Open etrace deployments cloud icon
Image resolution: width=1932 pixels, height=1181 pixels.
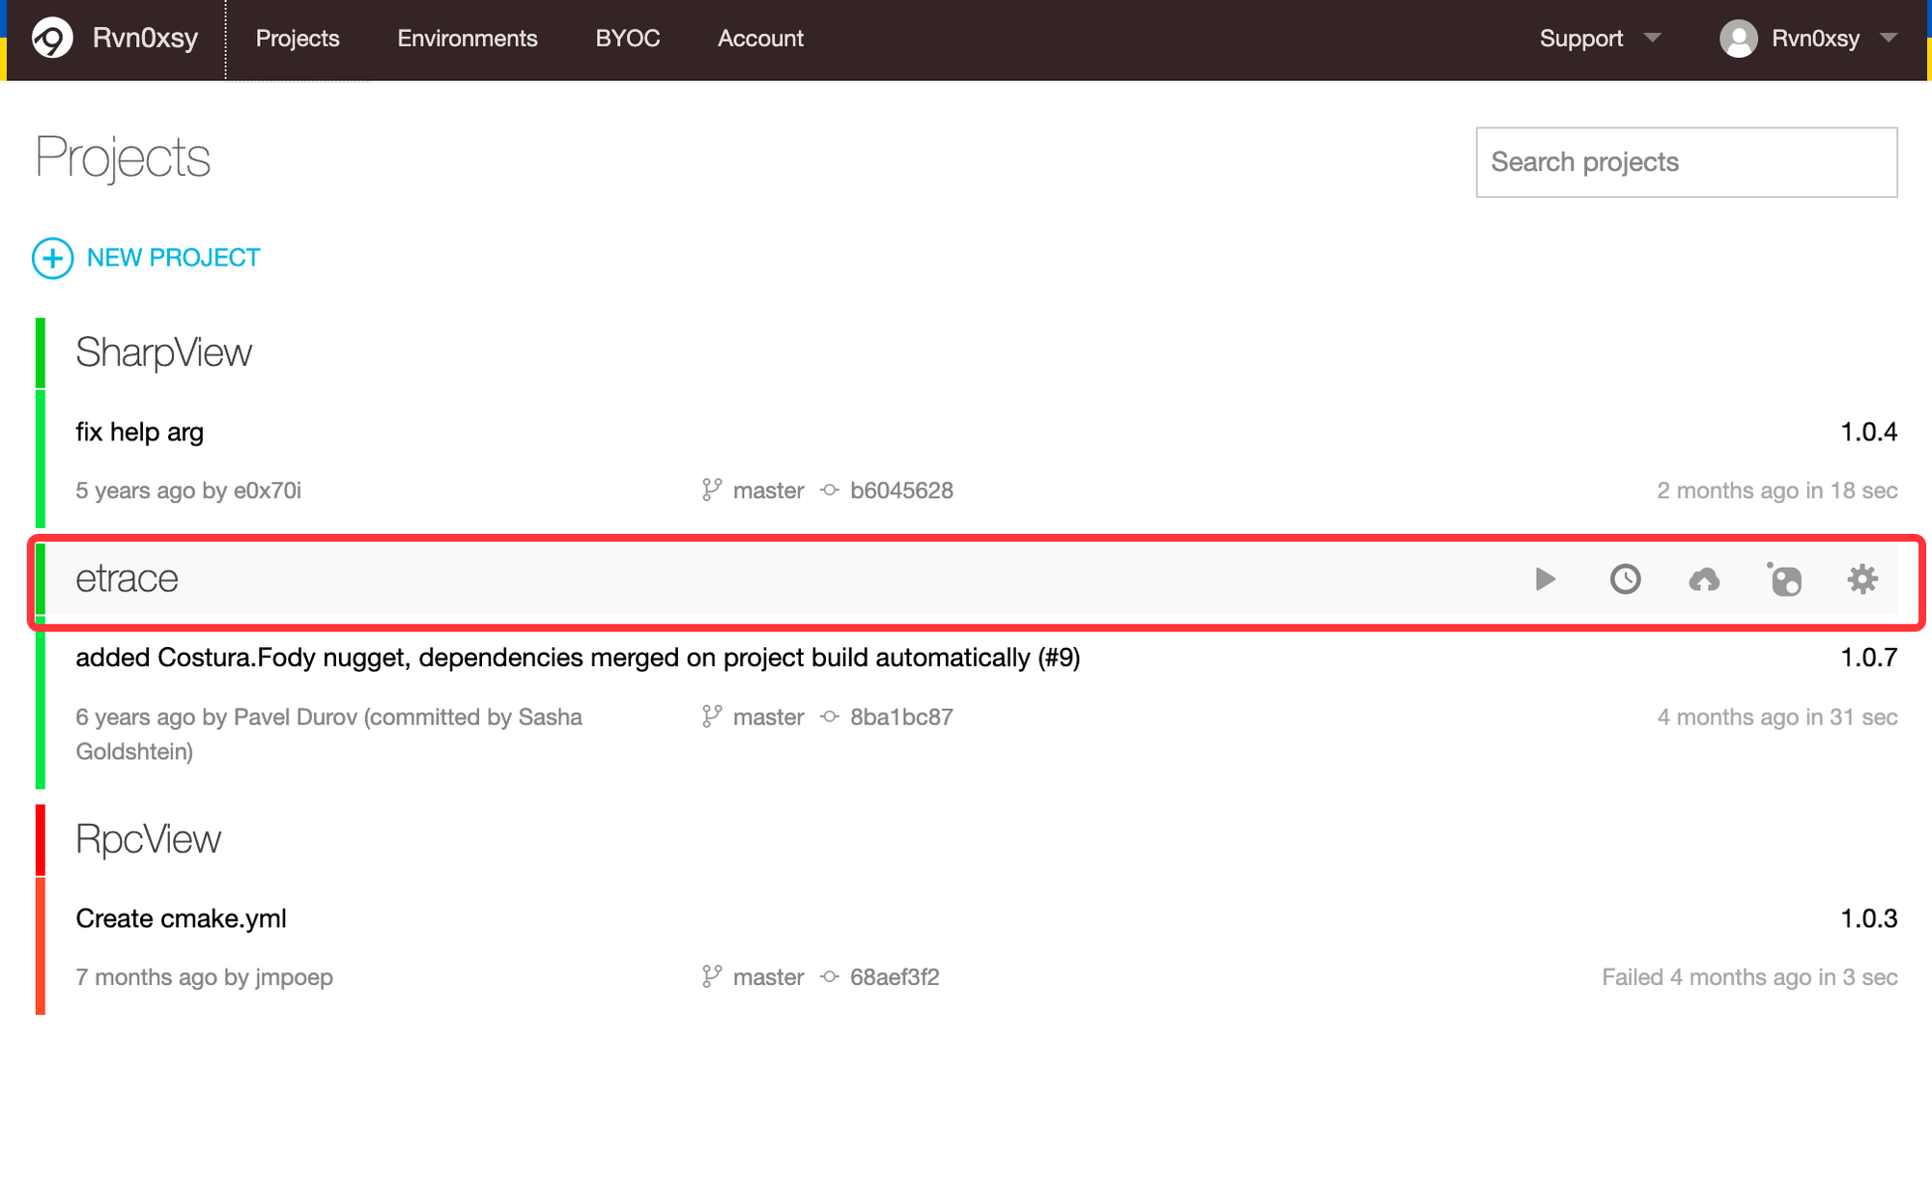(x=1704, y=579)
